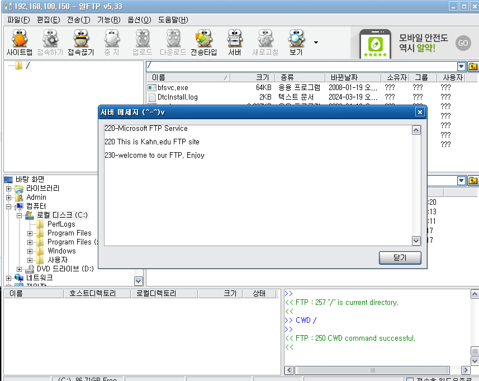This screenshot has width=479, height=381.
Task: Select the 네트워크 icon in local tree
Action: [19, 277]
